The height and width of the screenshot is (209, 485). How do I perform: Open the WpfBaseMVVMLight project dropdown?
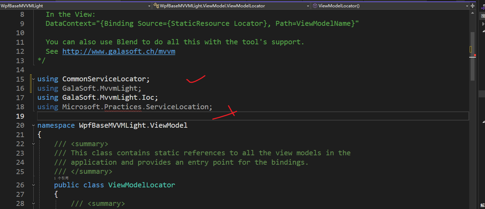(x=149, y=6)
